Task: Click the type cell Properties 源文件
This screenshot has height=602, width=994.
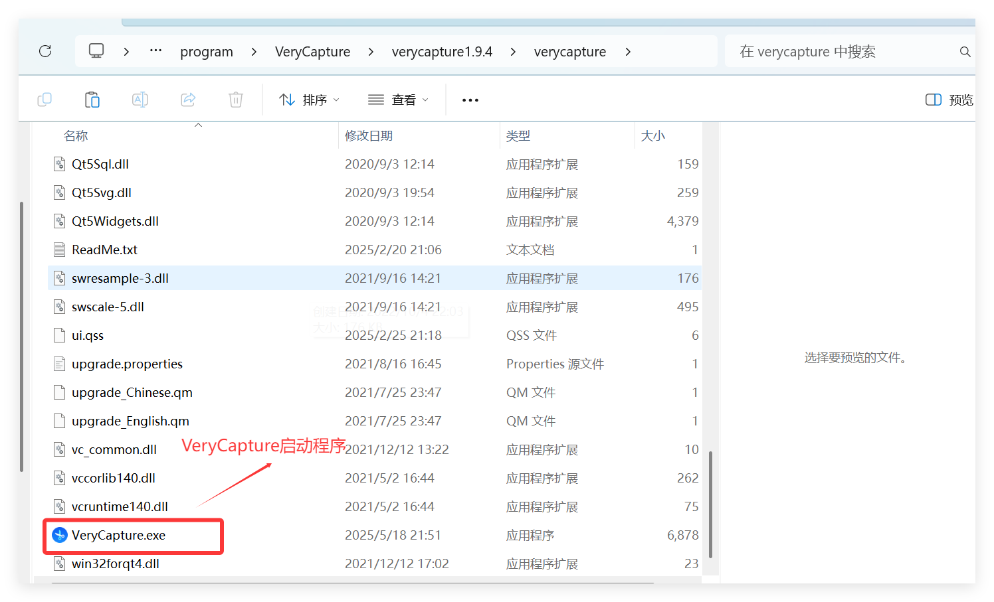Action: [555, 364]
